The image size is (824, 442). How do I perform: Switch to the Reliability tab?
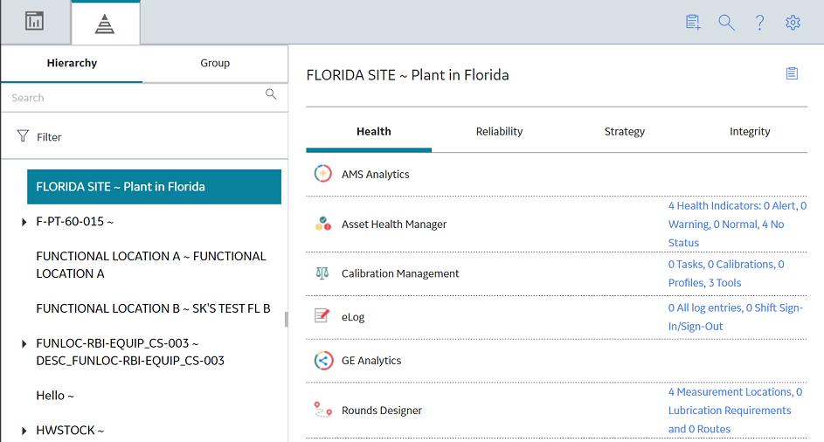499,131
